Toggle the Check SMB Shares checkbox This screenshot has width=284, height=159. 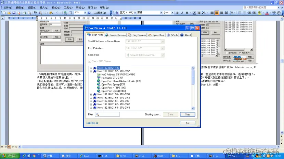89,61
